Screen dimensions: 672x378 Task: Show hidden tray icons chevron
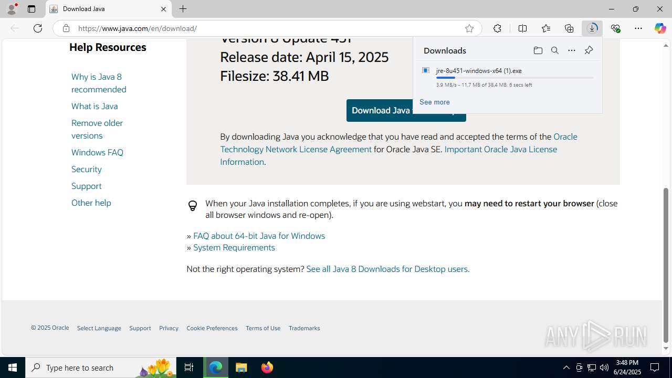tap(566, 367)
